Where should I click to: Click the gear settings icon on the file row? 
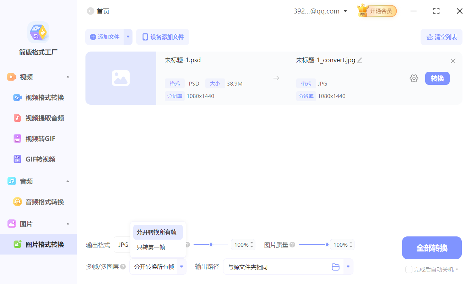tap(414, 78)
